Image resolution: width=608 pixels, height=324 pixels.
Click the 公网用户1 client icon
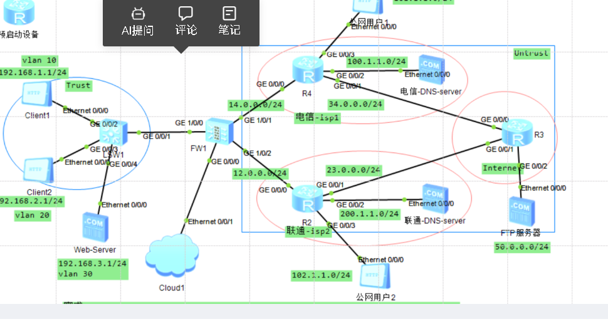pos(368,6)
